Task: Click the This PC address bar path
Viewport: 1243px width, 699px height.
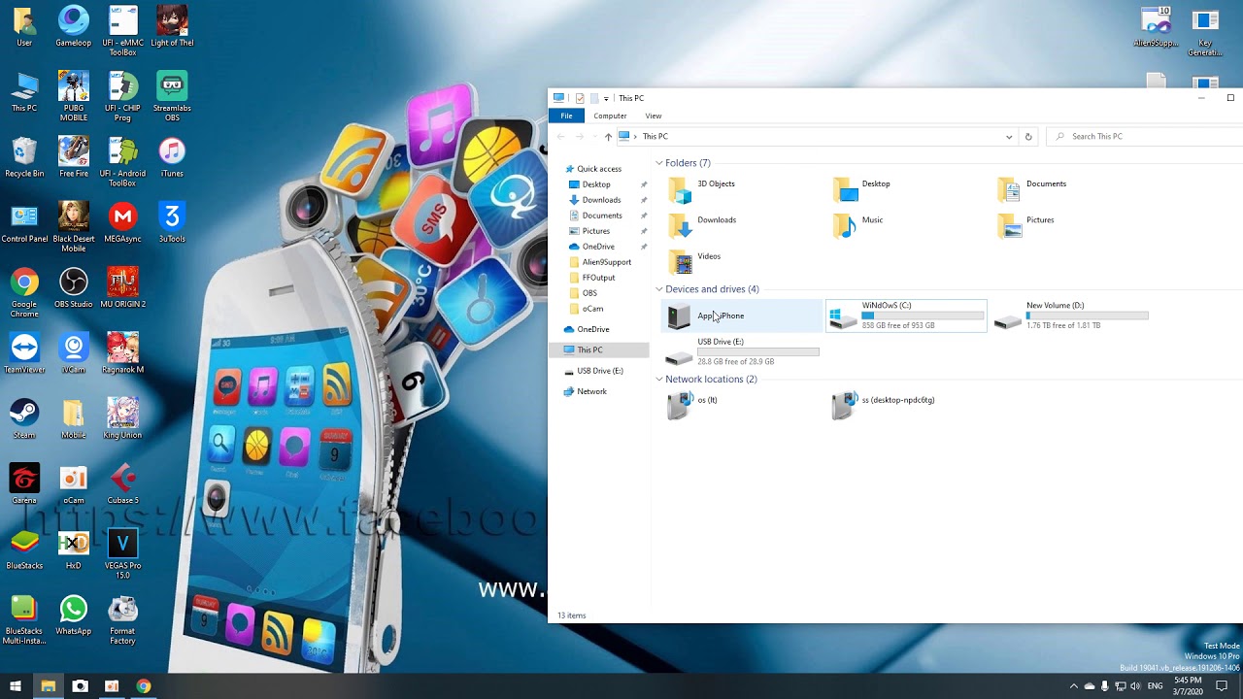Action: (655, 137)
